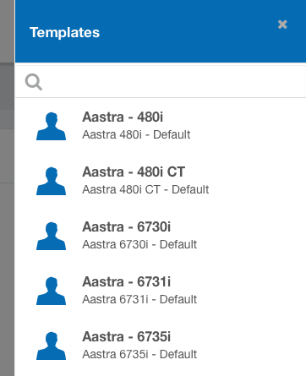Screen dimensions: 306x376
Task: Close the Templates panel with the X
Action: tap(282, 25)
